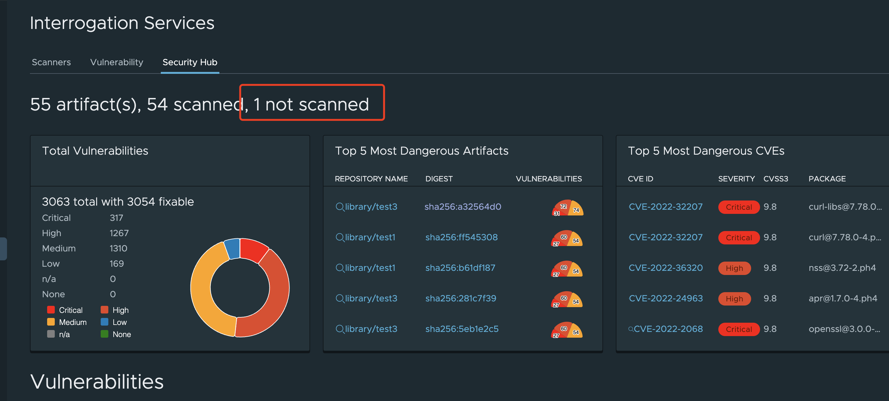Select the search icon beside CVE-2022-2068
889x401 pixels.
click(631, 329)
